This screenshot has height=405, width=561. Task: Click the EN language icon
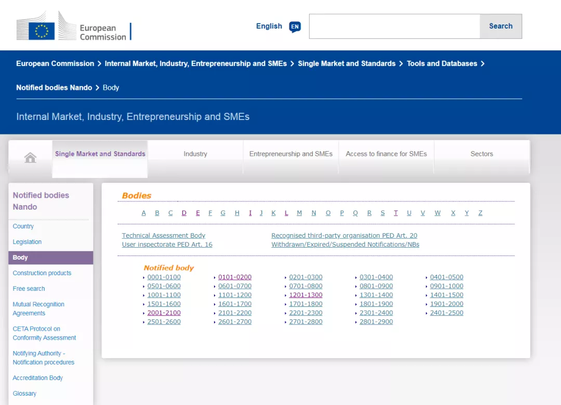[x=295, y=26]
